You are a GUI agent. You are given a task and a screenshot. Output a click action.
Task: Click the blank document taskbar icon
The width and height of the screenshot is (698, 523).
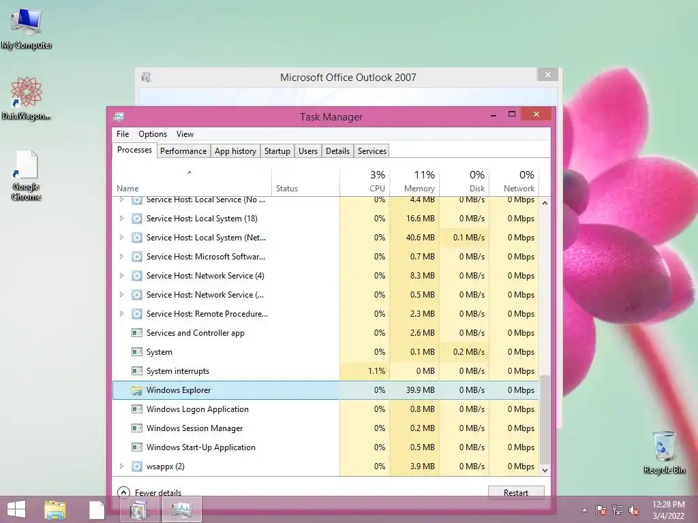tap(96, 510)
